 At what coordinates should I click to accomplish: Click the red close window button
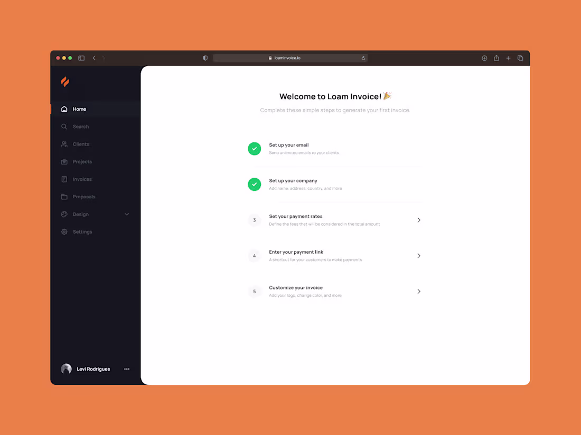(x=58, y=58)
